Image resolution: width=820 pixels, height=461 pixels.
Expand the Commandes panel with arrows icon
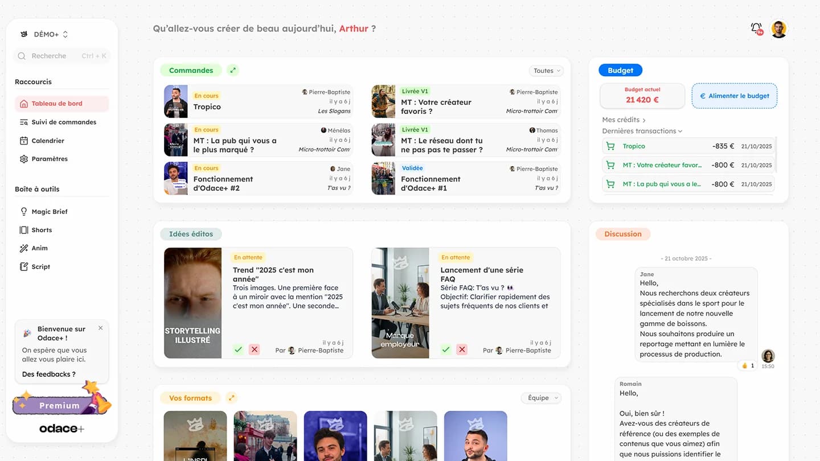point(232,71)
